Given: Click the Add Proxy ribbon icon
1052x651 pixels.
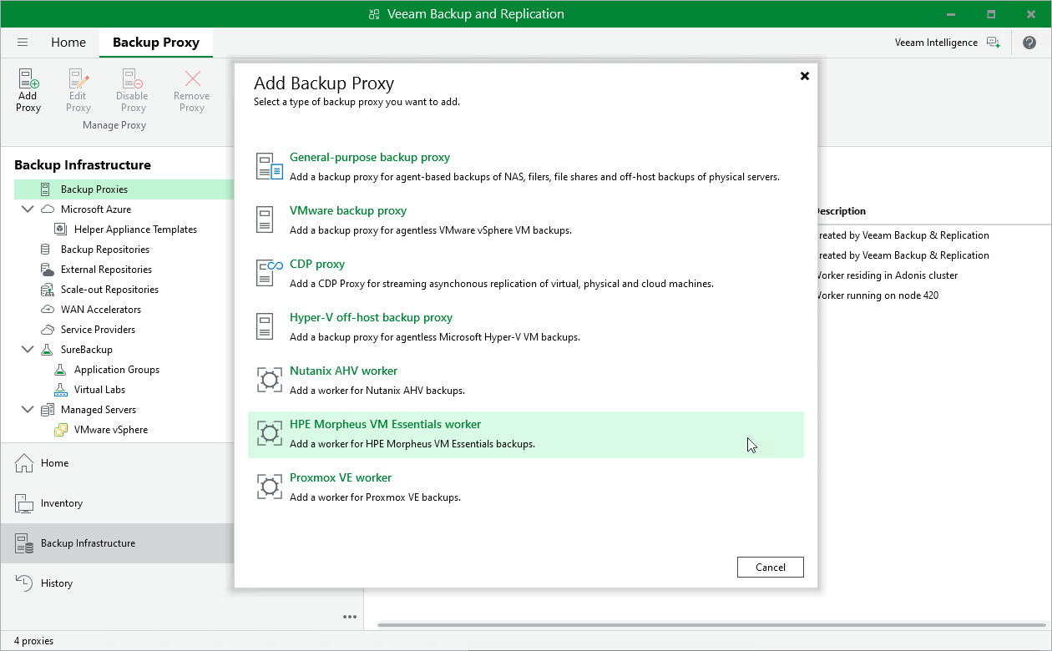Looking at the screenshot, I should [28, 89].
